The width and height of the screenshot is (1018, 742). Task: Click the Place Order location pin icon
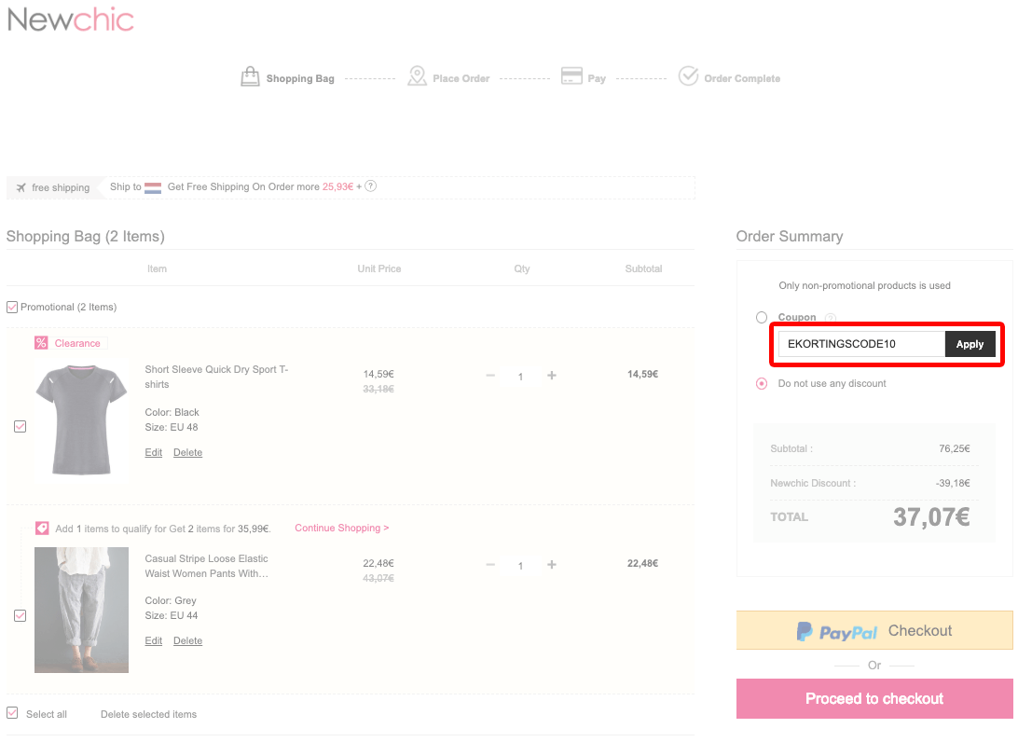tap(417, 76)
